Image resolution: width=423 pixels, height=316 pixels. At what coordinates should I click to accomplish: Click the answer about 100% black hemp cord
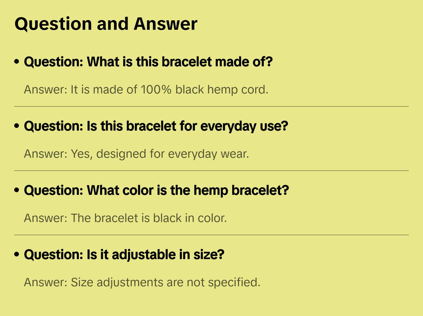click(x=146, y=90)
